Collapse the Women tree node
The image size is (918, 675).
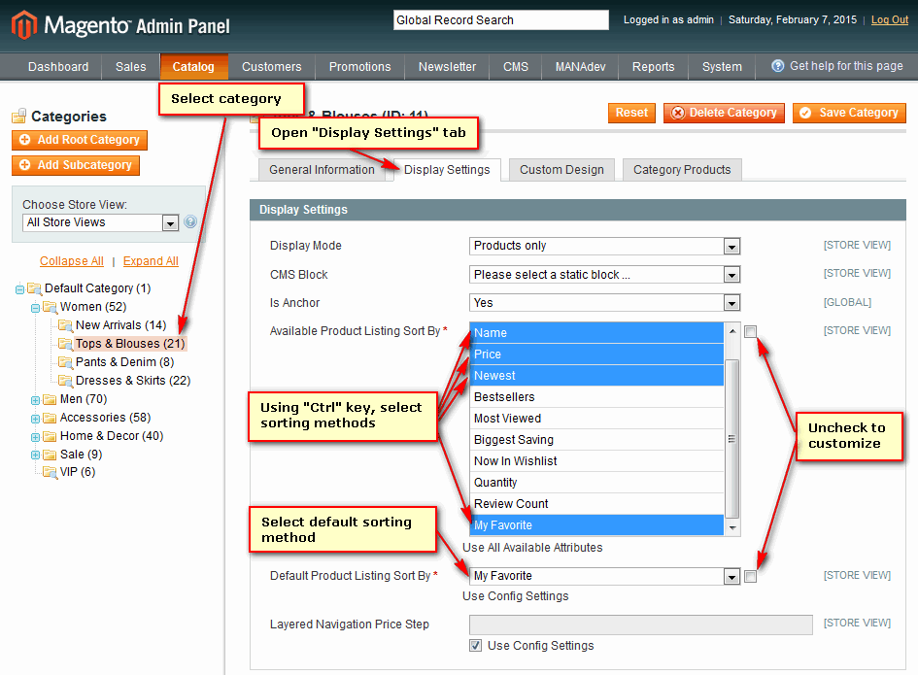(35, 307)
